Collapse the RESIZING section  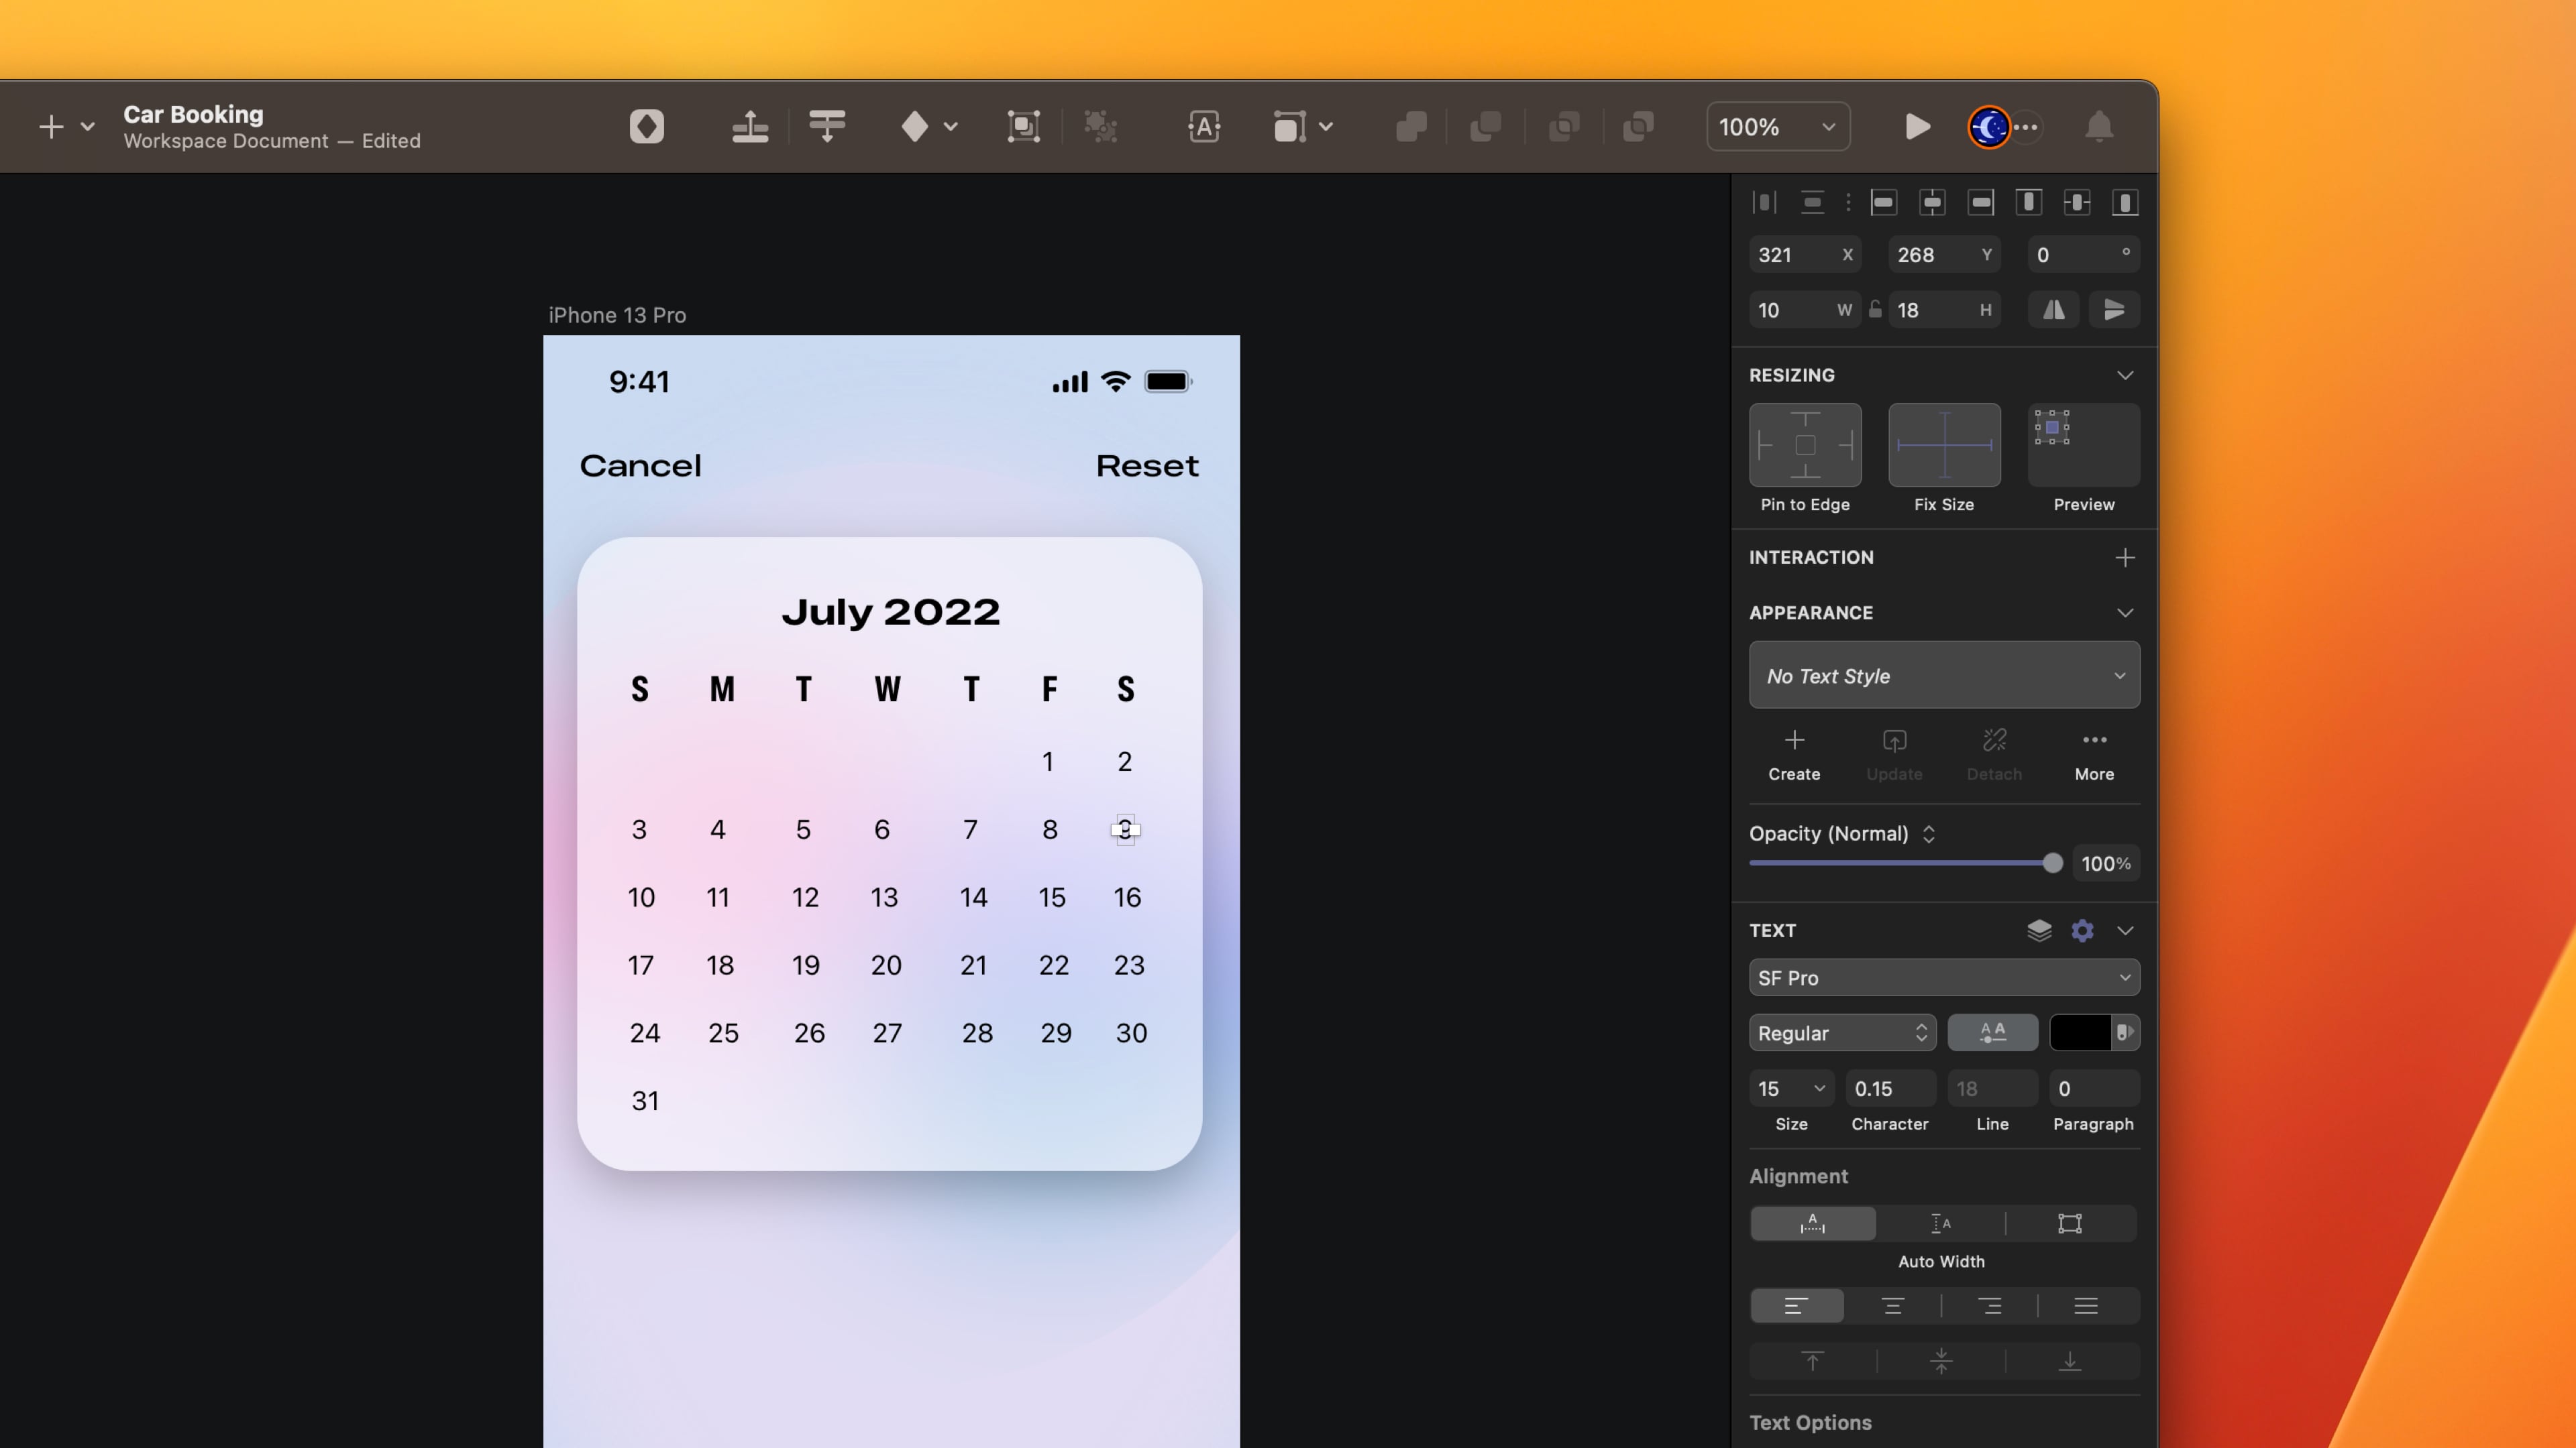click(2125, 375)
